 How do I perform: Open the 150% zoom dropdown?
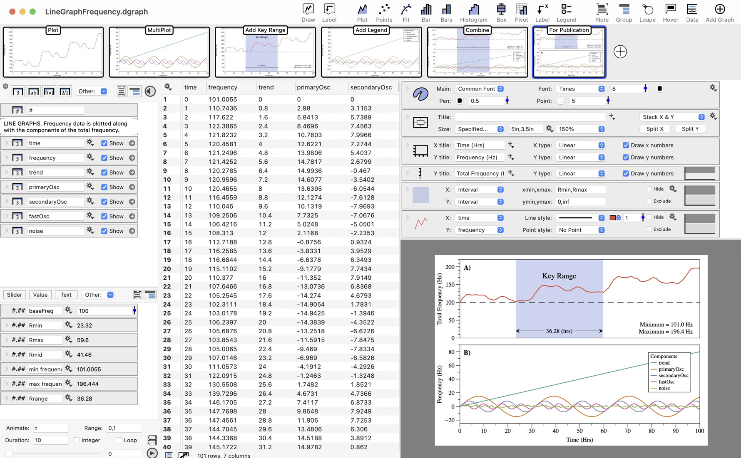(x=580, y=129)
